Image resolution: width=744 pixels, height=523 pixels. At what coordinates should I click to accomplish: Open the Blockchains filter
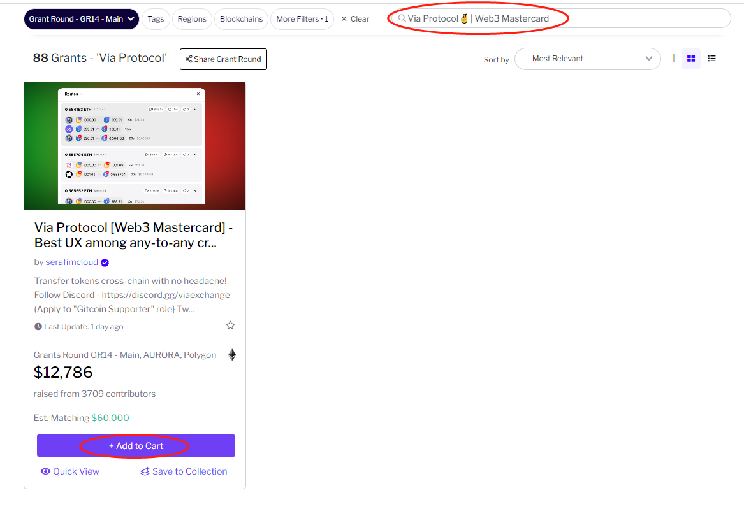pyautogui.click(x=241, y=19)
